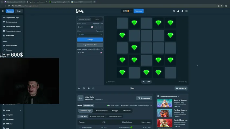Reveal the top-left hidden tile on board

[x=122, y=23]
